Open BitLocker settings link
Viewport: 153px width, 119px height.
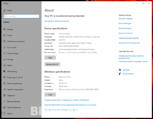125,19
